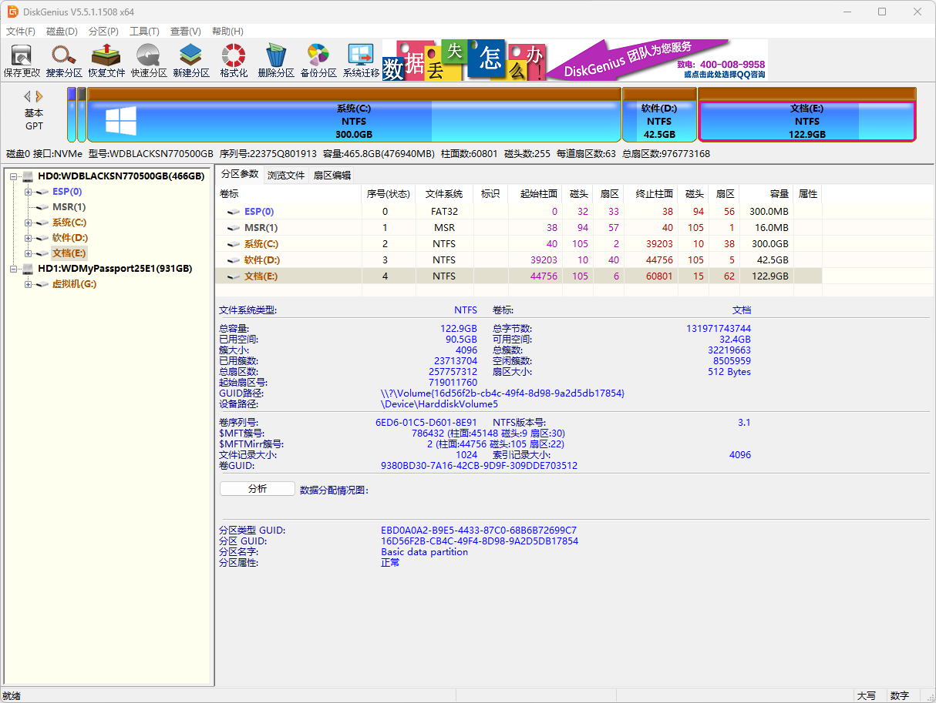The height and width of the screenshot is (703, 936).
Task: Open the 工具(T) menu
Action: pos(144,32)
